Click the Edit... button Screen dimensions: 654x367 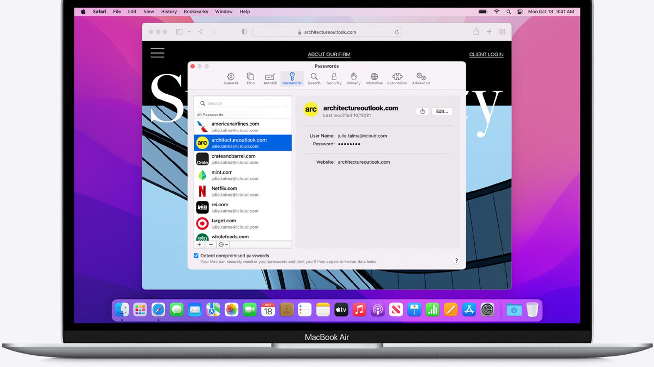[442, 111]
